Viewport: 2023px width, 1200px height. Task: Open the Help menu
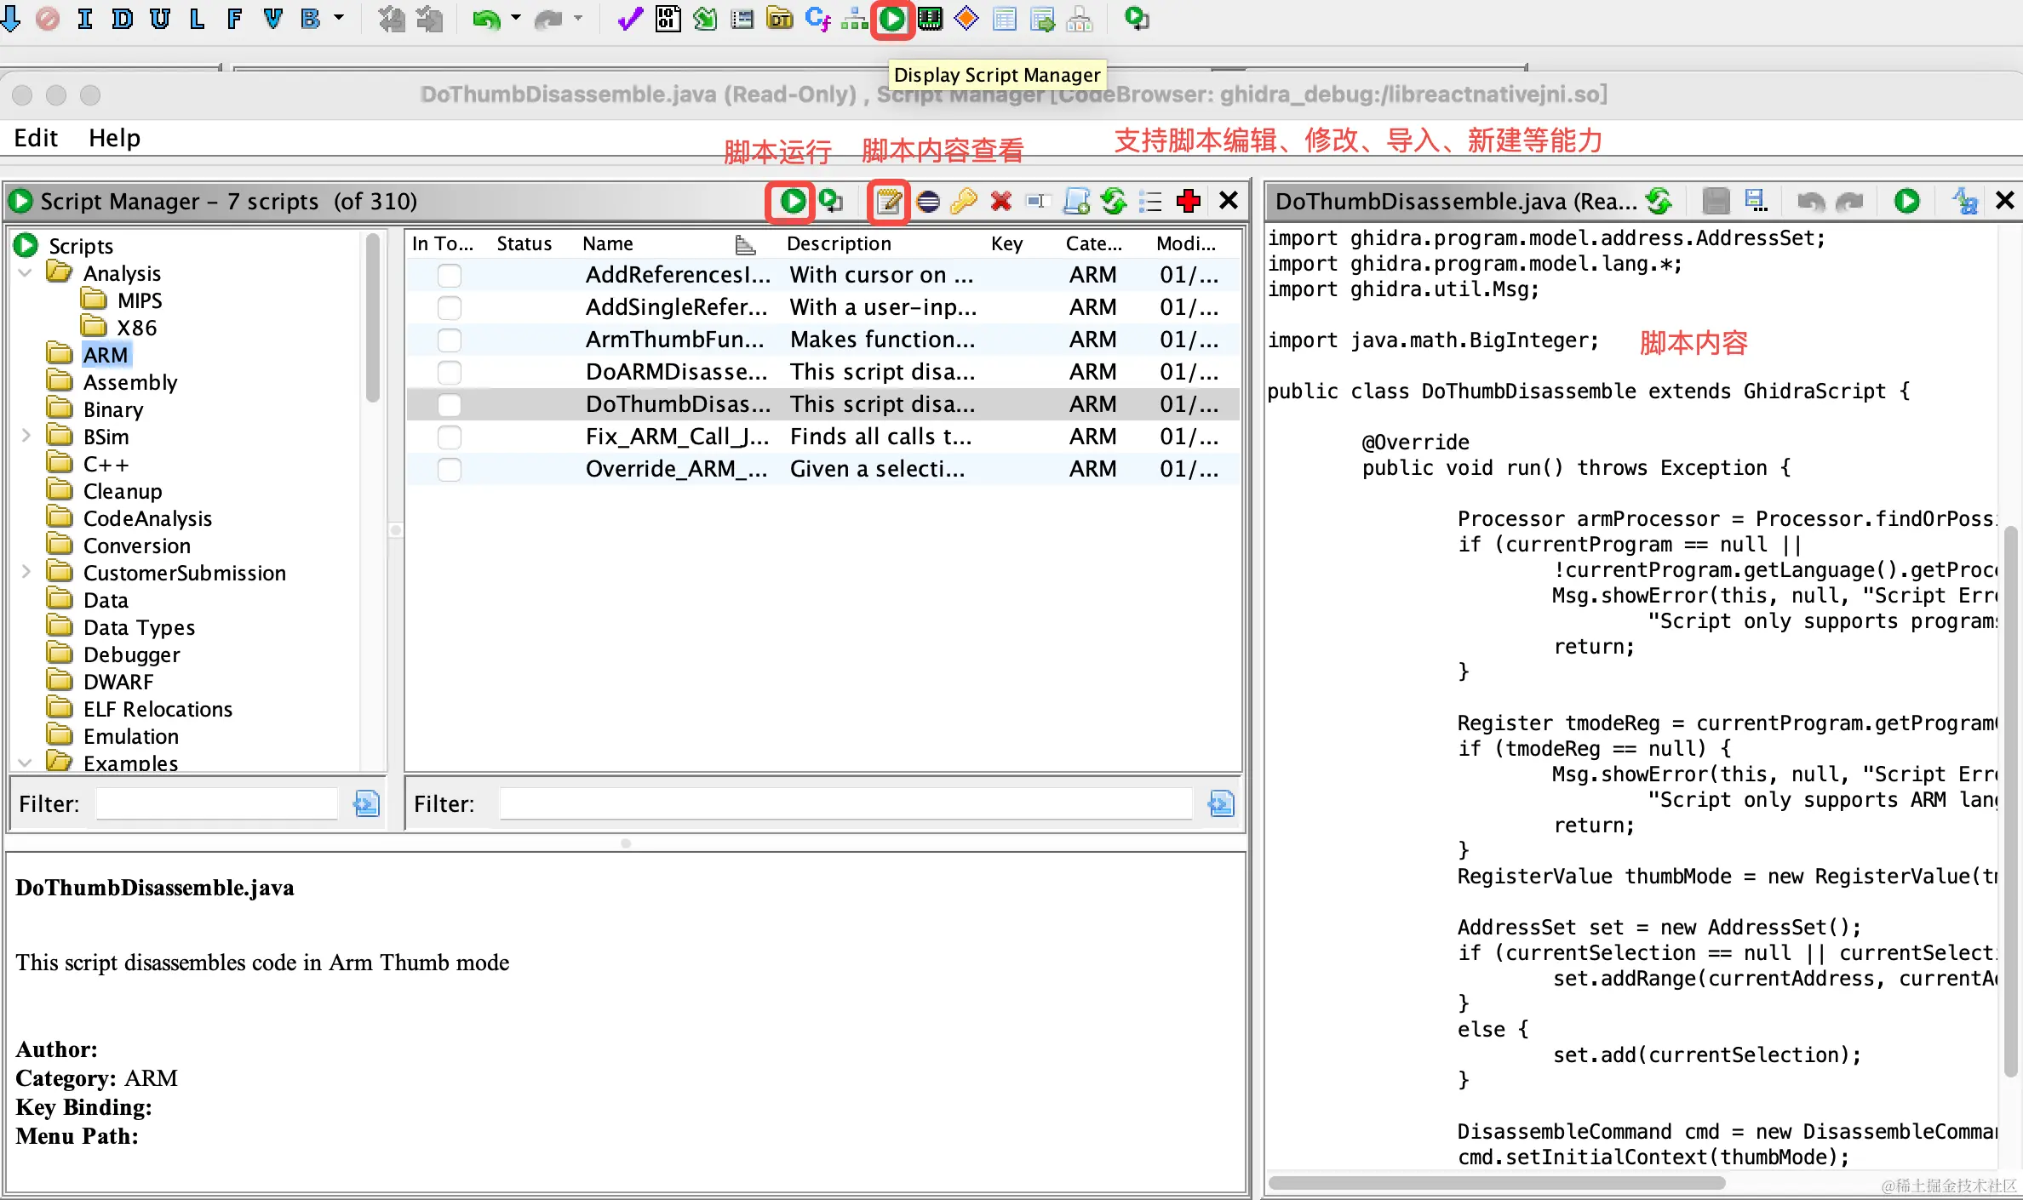114,138
